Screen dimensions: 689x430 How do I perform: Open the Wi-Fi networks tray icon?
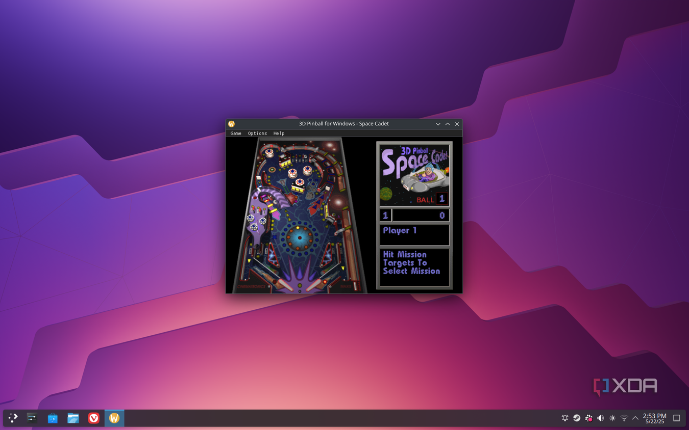coord(624,418)
